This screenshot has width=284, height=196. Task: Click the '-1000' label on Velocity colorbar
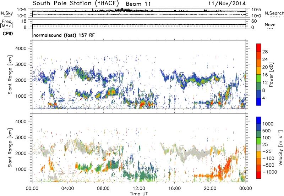[270, 172]
